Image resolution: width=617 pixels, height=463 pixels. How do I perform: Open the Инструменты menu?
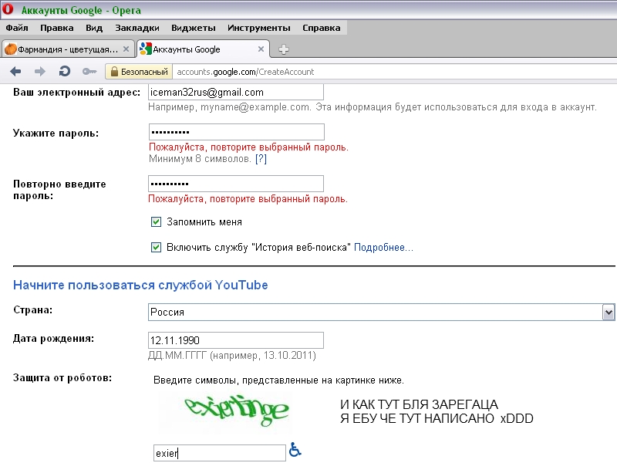pyautogui.click(x=259, y=28)
